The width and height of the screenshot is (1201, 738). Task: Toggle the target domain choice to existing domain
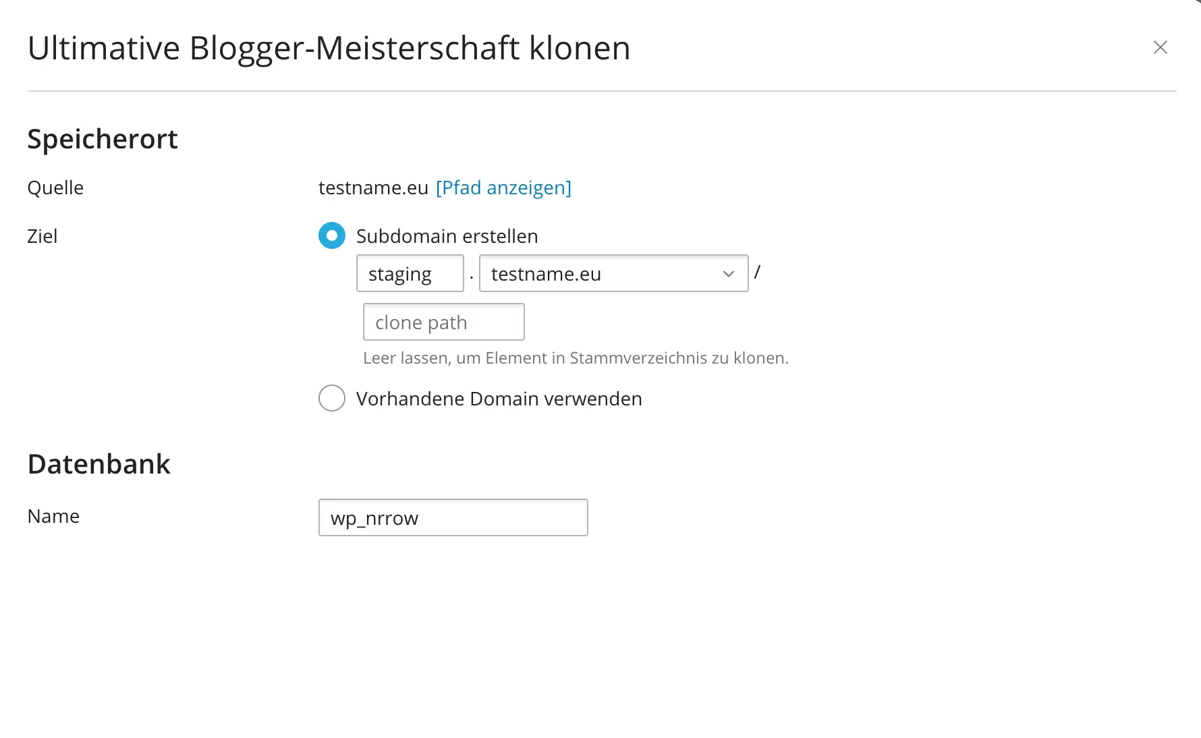[x=331, y=398]
